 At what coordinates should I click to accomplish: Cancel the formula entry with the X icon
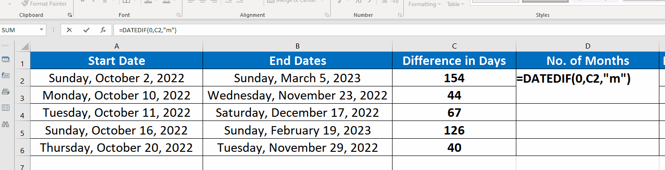pos(69,30)
